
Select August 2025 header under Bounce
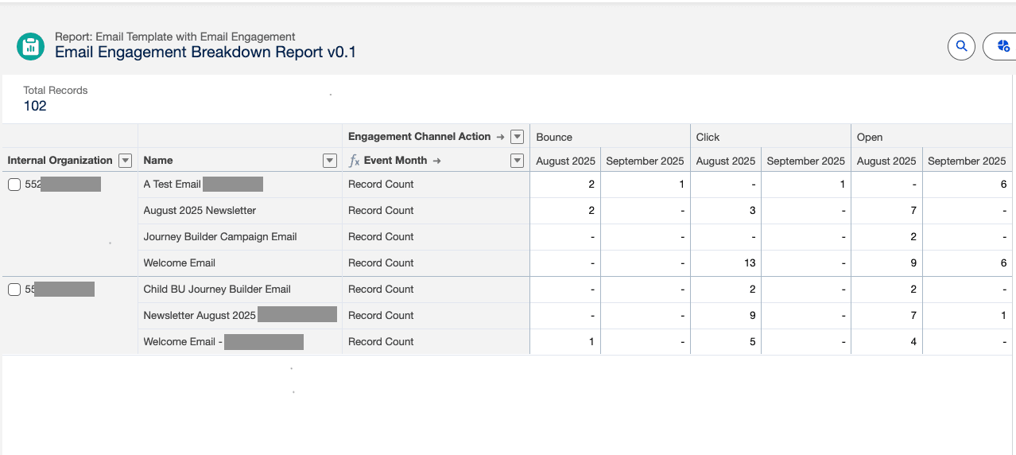tap(565, 161)
